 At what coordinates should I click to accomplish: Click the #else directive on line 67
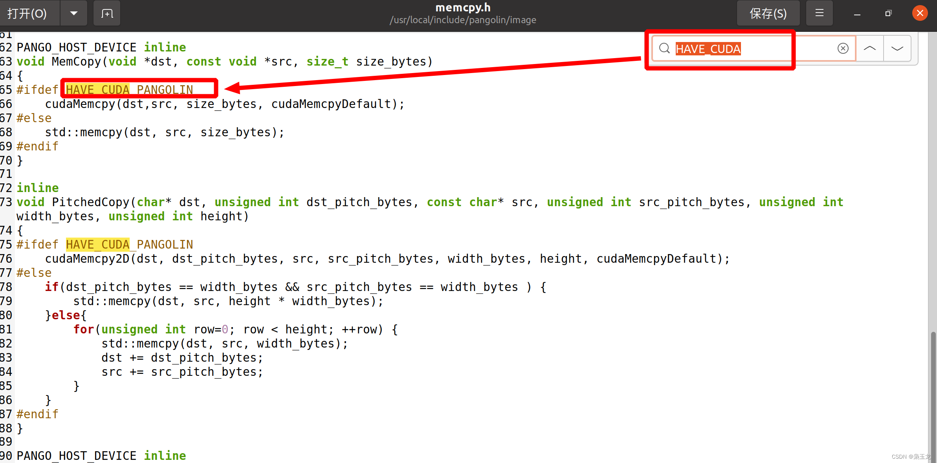(33, 118)
